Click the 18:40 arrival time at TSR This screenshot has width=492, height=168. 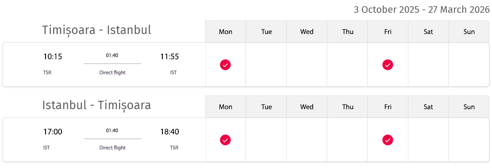click(x=169, y=132)
